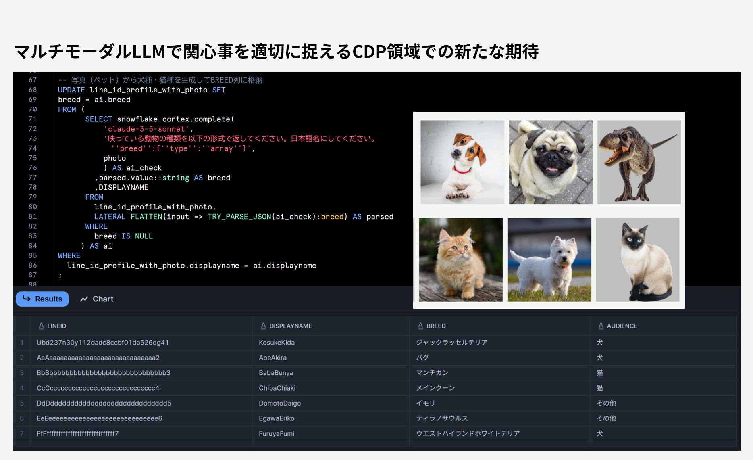Click the AUDIENCE column header
Viewport: 753px width, 460px height.
pos(622,326)
